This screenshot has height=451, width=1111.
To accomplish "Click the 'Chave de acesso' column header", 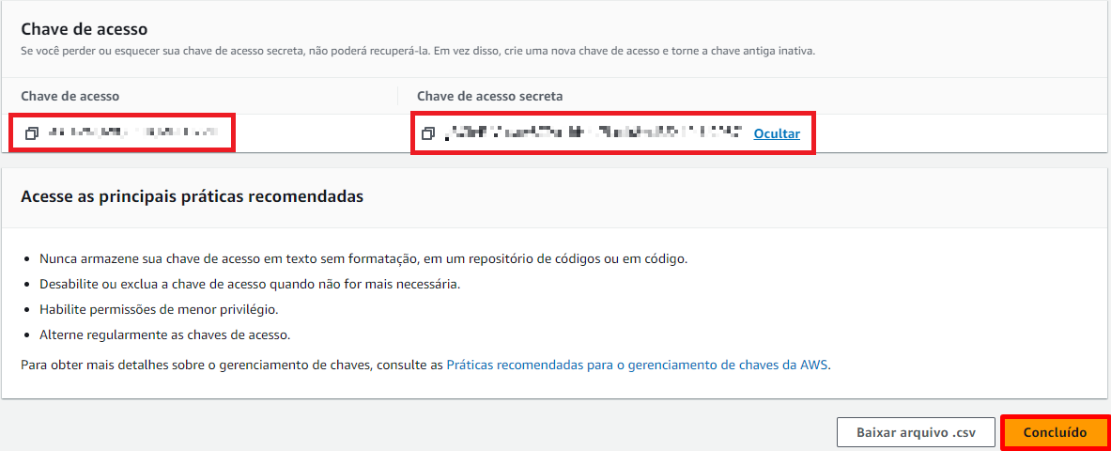I will 69,96.
